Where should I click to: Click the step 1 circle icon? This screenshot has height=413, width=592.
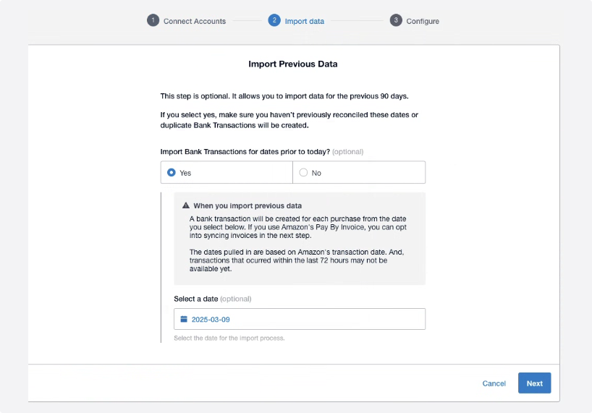(x=153, y=20)
